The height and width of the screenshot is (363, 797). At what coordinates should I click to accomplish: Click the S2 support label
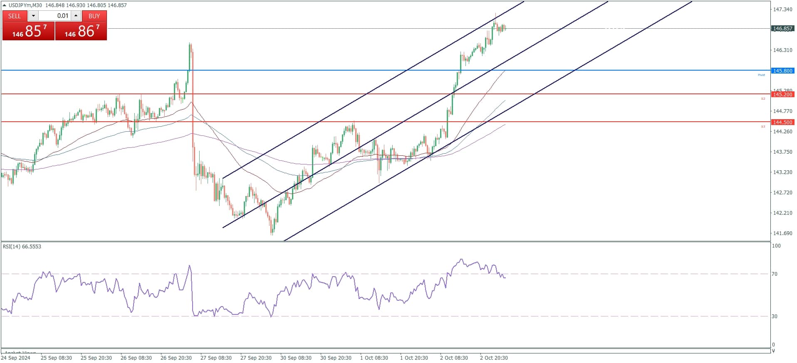pyautogui.click(x=763, y=99)
